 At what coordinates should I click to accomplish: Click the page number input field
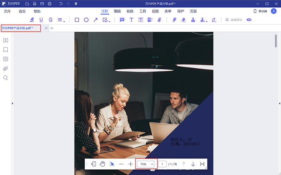pos(162,164)
